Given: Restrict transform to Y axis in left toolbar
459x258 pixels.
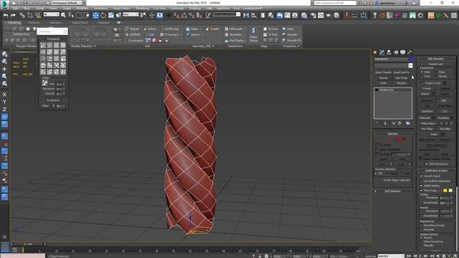Looking at the screenshot, I should coord(4,102).
